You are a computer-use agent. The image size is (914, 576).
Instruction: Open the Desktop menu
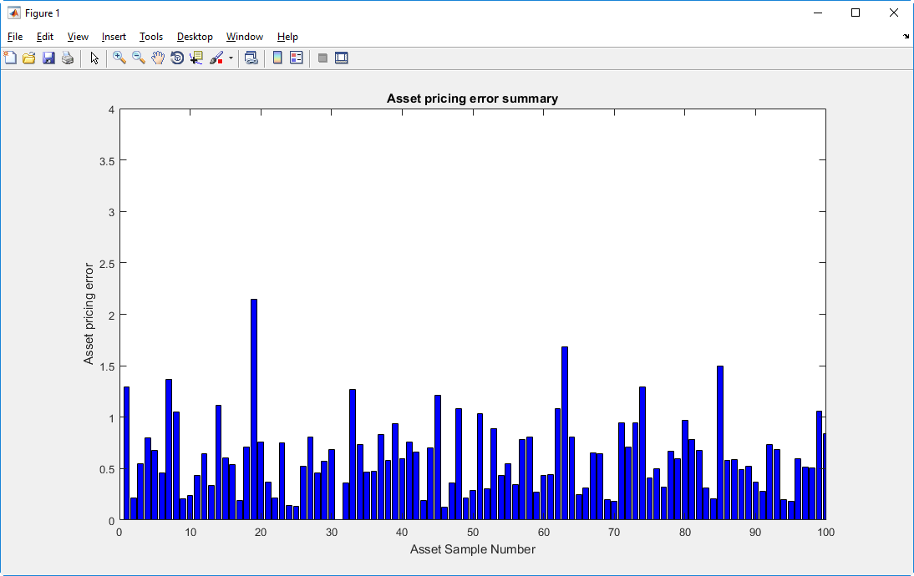click(x=195, y=37)
